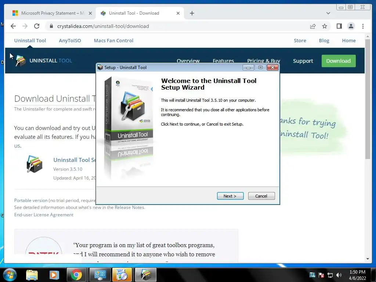Open the clock showing 1:50 PM
The height and width of the screenshot is (282, 376).
click(x=357, y=275)
